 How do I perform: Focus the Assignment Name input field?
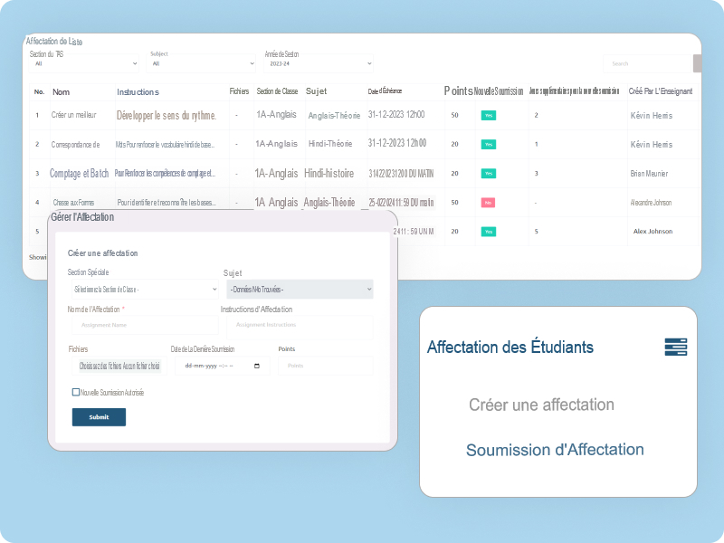(x=142, y=324)
